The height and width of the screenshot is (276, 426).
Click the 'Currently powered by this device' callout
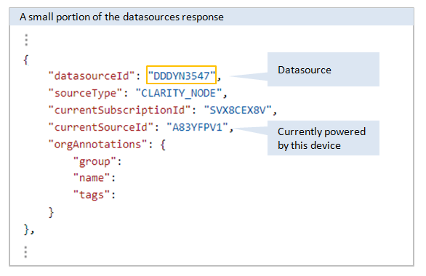point(323,138)
